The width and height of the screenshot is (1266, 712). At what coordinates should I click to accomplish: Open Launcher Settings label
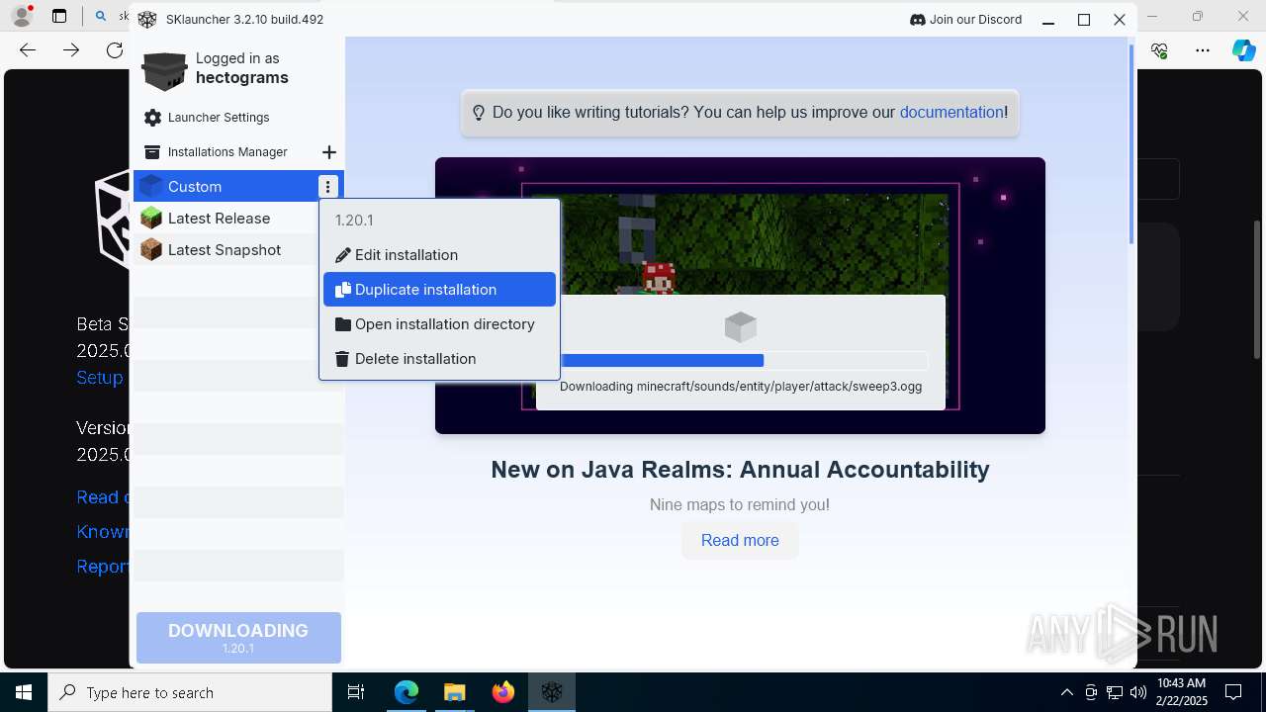pos(219,118)
